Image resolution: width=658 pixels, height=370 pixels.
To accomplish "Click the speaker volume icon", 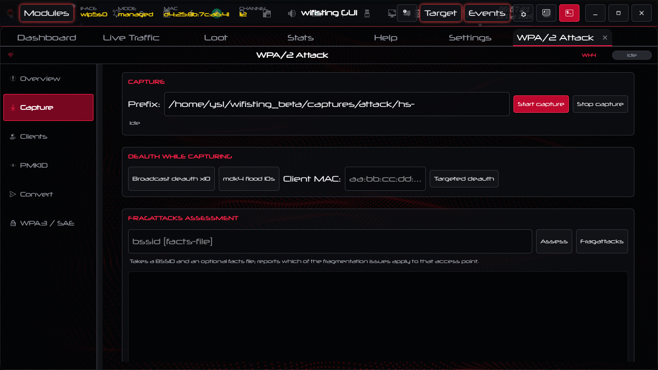I will [291, 13].
